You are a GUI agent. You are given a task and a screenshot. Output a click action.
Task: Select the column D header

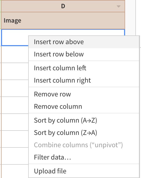tap(63, 6)
